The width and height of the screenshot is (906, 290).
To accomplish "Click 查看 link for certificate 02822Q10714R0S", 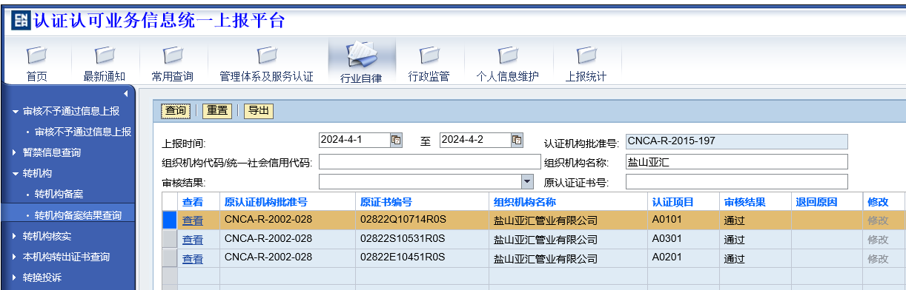I will point(193,220).
